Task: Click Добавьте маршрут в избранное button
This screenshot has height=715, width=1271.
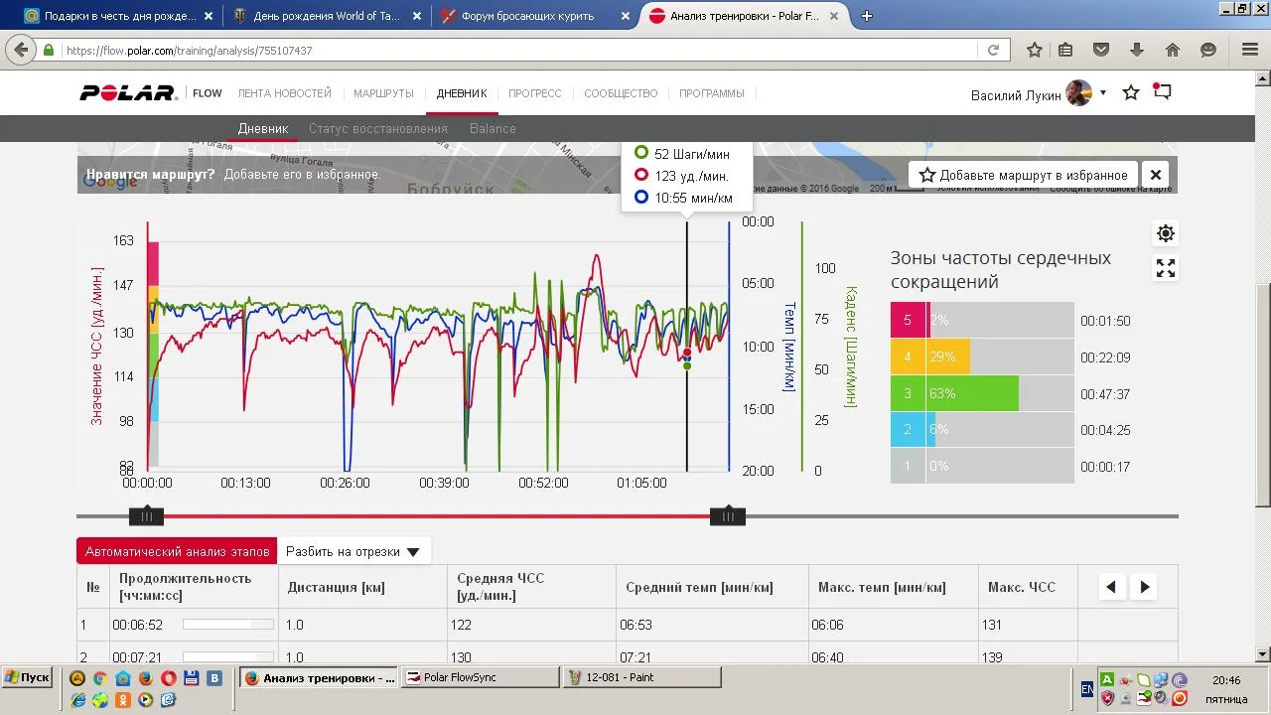Action: point(1024,175)
